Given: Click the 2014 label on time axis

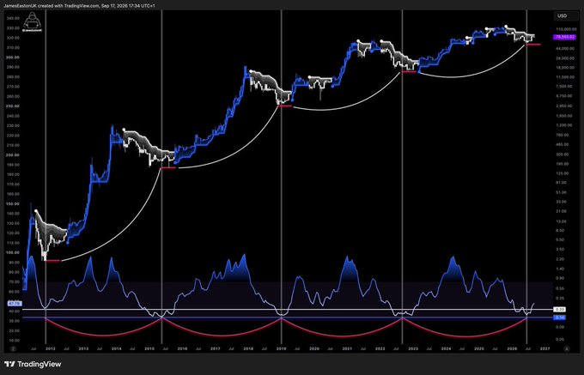Looking at the screenshot, I should point(116,349).
